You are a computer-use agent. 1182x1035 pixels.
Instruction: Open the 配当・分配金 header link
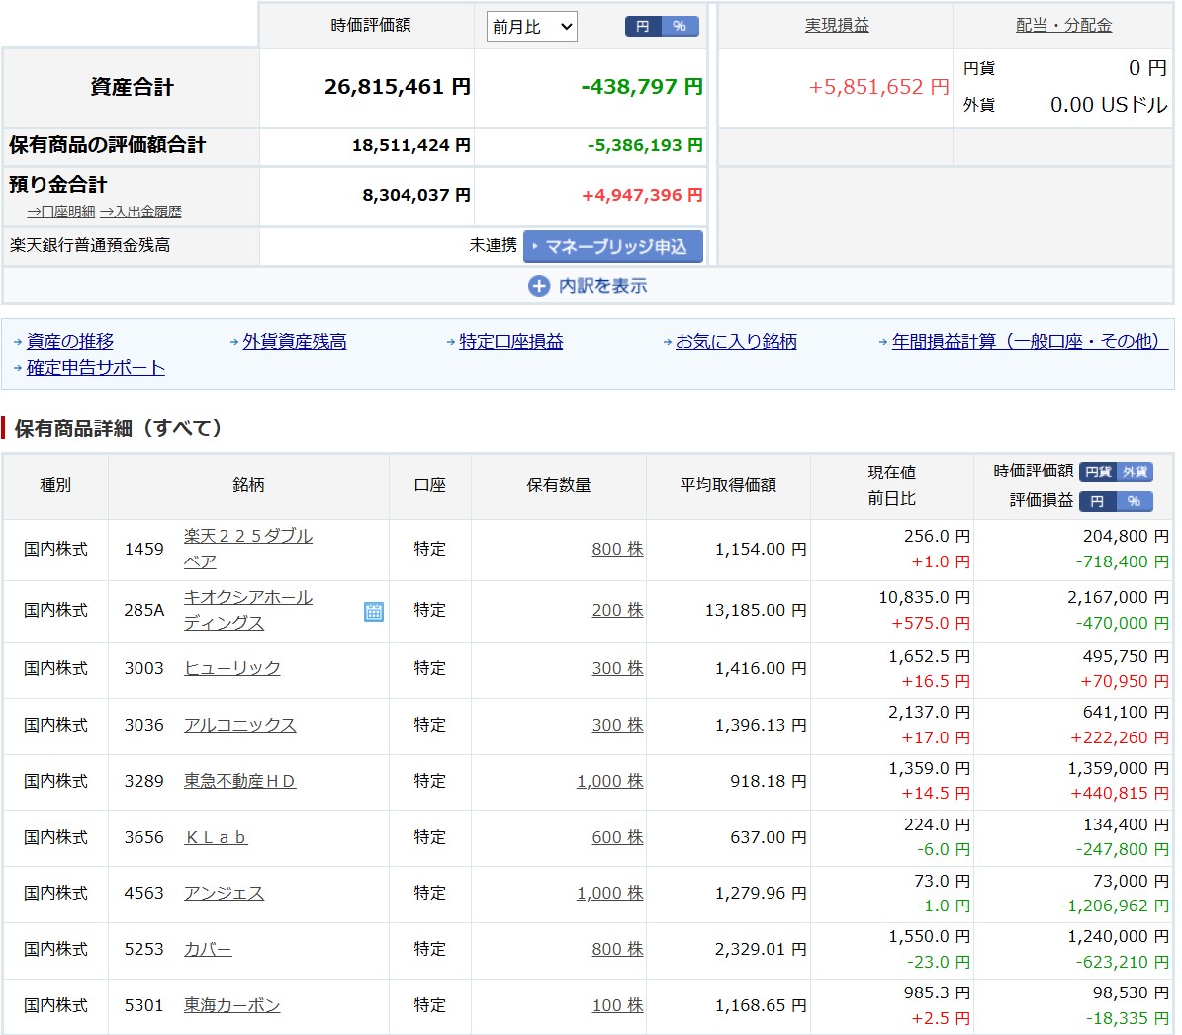(1063, 26)
